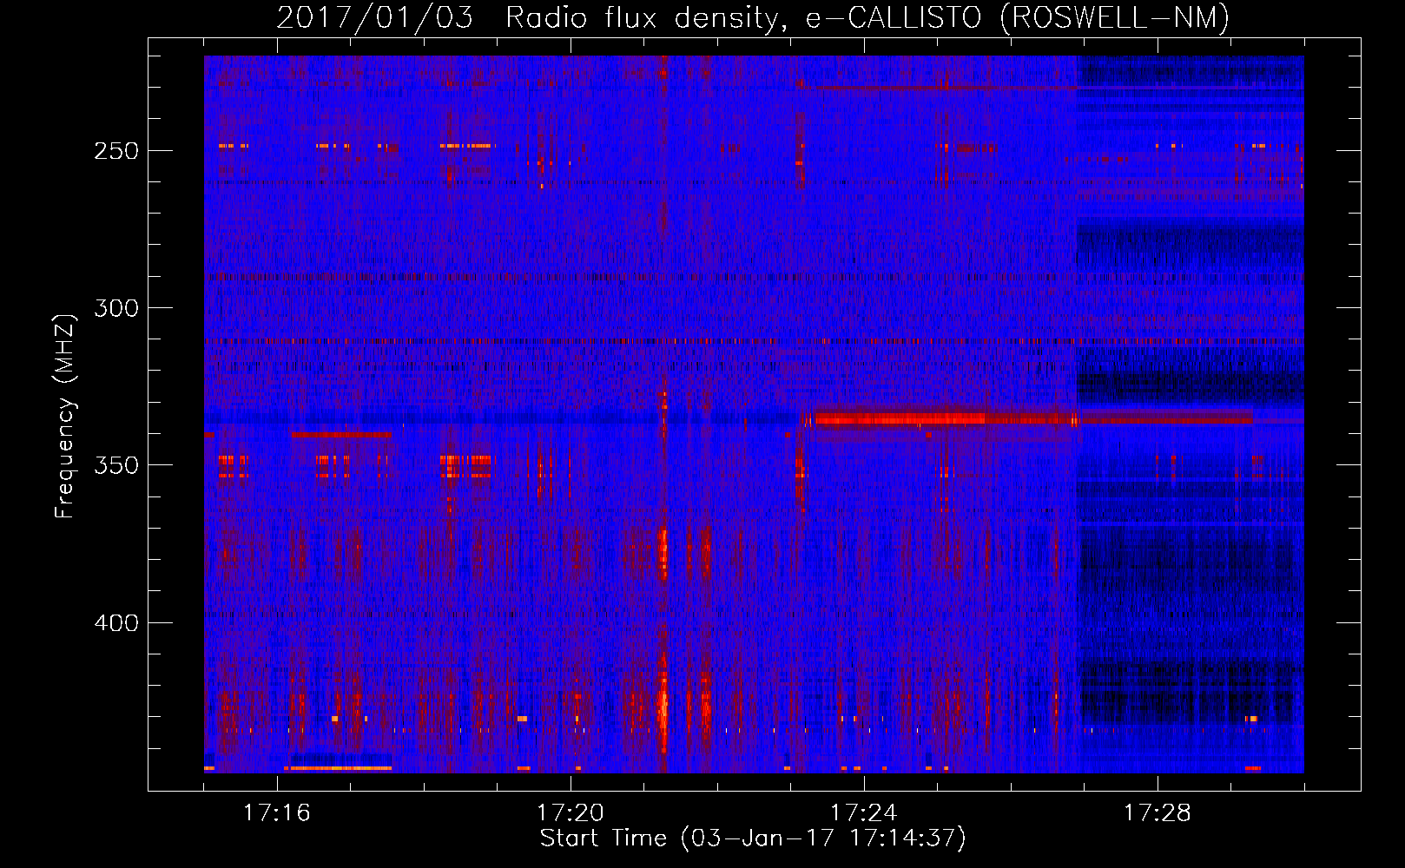Image resolution: width=1405 pixels, height=868 pixels.
Task: Select the 350 frequency tick label
Action: tap(116, 465)
